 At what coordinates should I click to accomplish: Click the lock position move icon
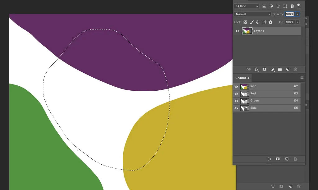[258, 22]
